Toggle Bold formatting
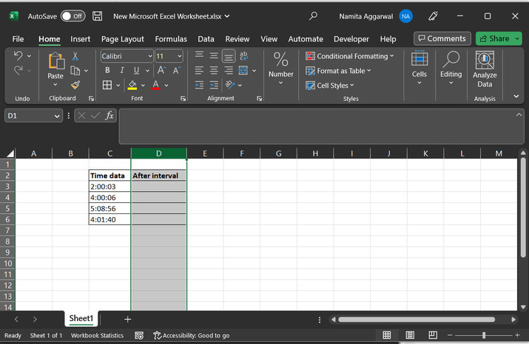Screen dimensions: 529x344 (x=107, y=70)
